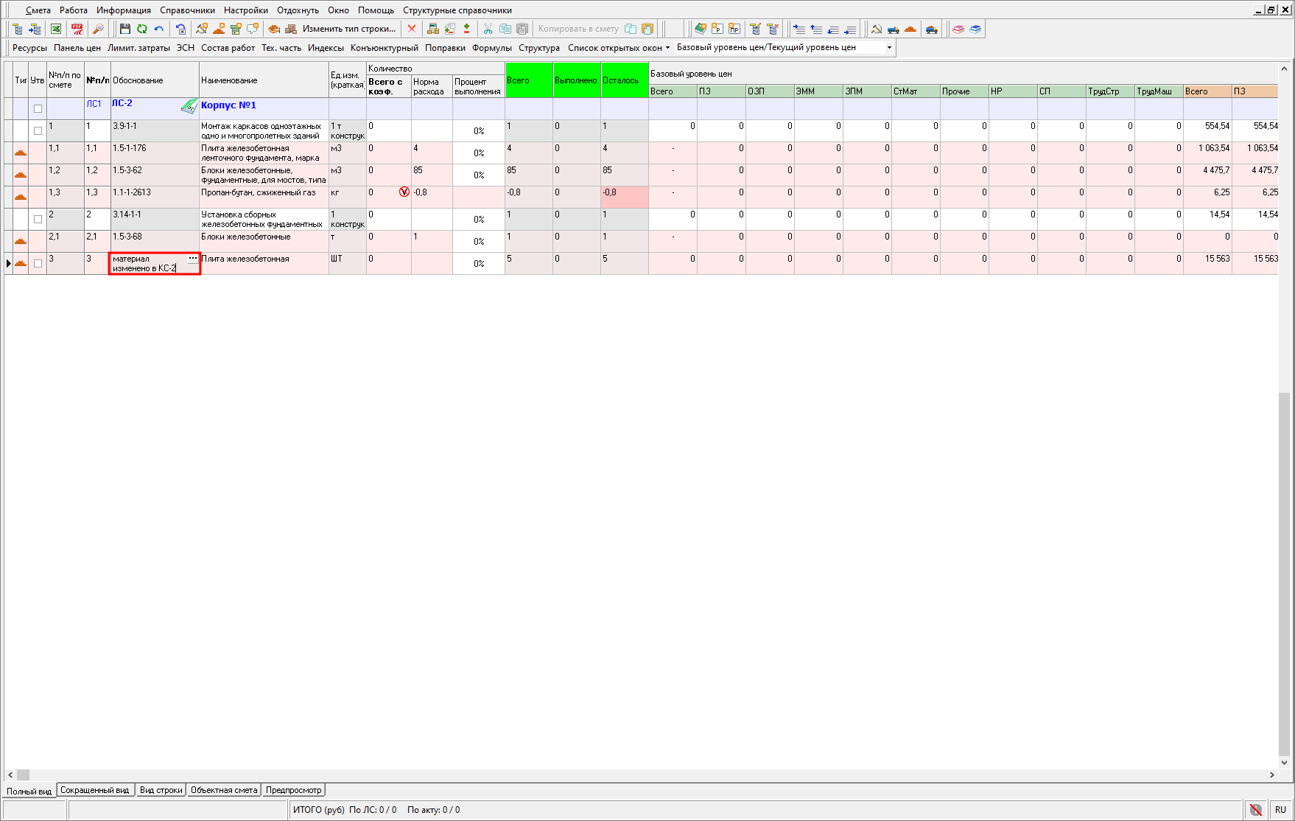Click the PDF export icon
The height and width of the screenshot is (821, 1295).
coord(77,29)
